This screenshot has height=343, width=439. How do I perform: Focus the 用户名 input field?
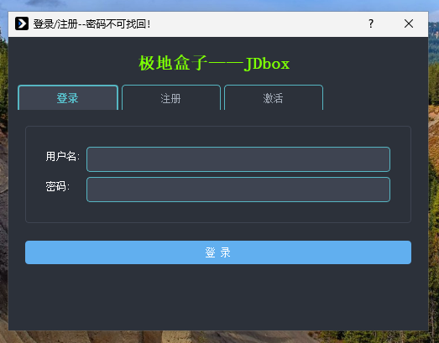click(x=238, y=159)
